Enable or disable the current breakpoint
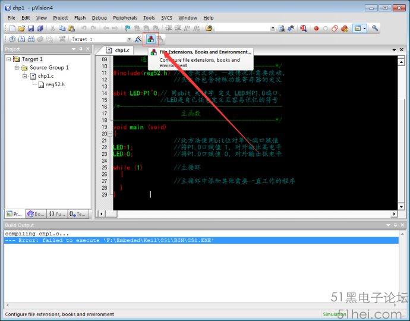 click(x=326, y=29)
